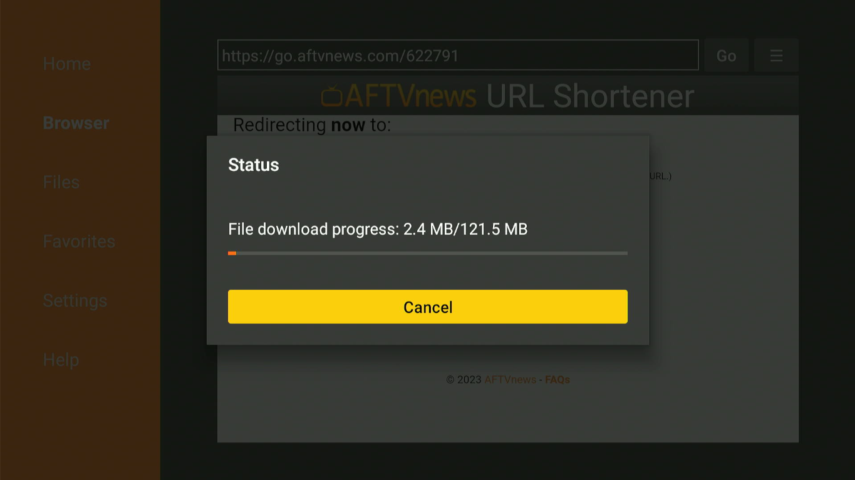
Task: Go to Files in the sidebar
Action: (61, 182)
